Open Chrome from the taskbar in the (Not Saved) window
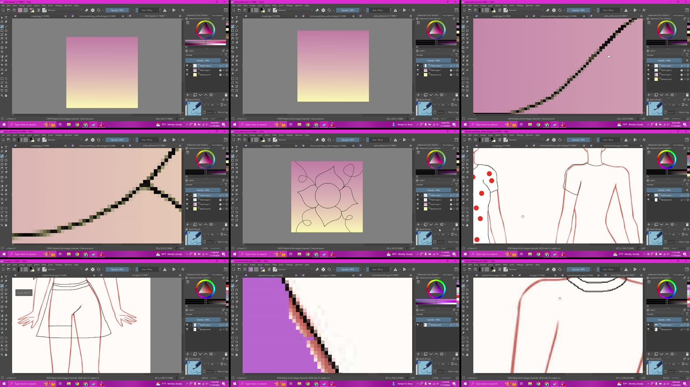The image size is (690, 387). point(77,125)
